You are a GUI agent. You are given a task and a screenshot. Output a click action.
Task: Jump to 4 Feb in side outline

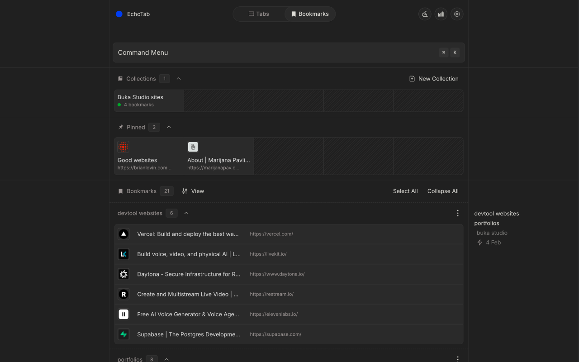tap(489, 243)
